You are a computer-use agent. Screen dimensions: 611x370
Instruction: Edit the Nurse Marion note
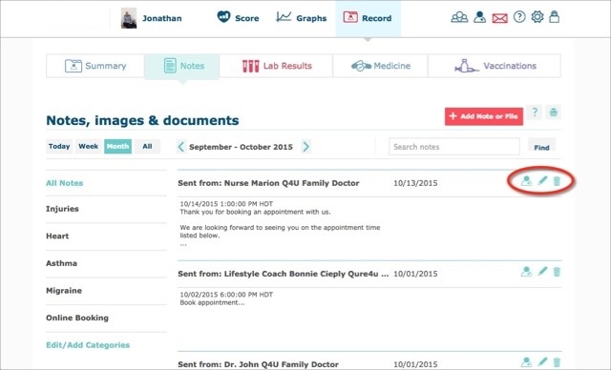click(542, 180)
